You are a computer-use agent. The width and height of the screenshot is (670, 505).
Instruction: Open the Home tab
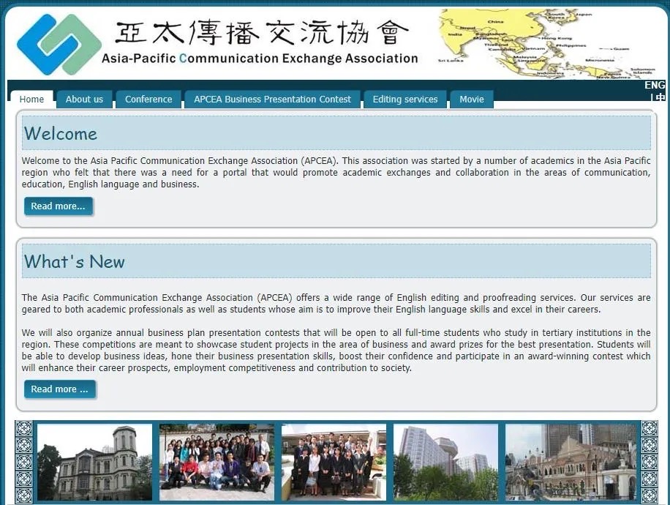(x=31, y=100)
